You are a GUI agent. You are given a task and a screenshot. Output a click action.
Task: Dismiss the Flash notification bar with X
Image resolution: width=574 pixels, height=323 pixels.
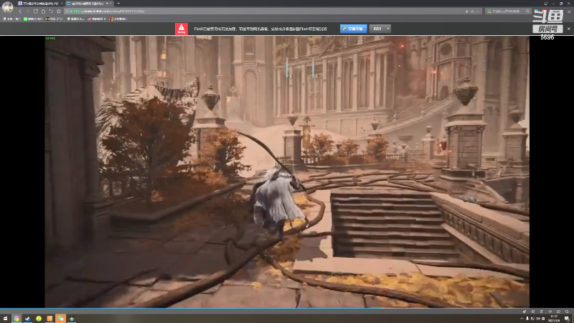pos(568,29)
